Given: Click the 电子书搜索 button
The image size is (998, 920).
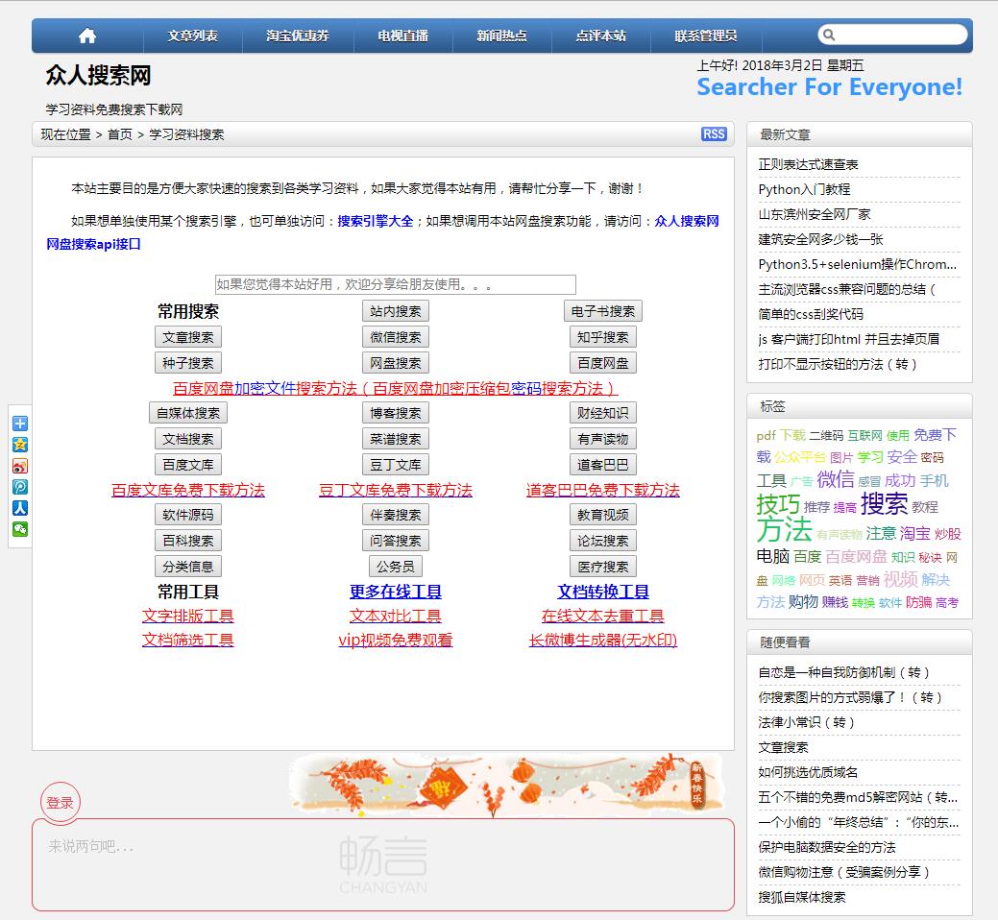Looking at the screenshot, I should point(603,311).
